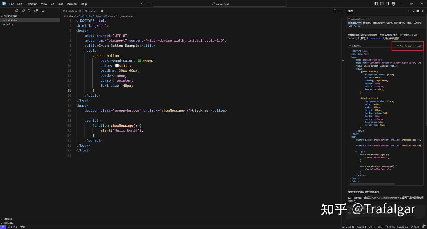Viewport: 427px width, 229px height.
Task: Click the green color swatch in CSS
Action: pos(139,60)
